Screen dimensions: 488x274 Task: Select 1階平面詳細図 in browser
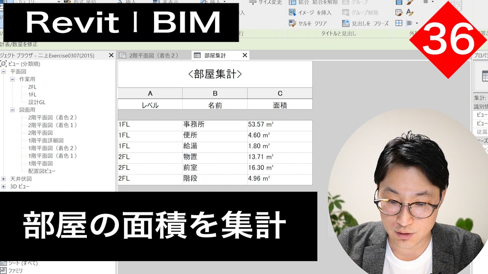click(x=46, y=140)
